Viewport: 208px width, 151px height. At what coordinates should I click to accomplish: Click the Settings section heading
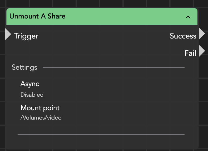[24, 68]
